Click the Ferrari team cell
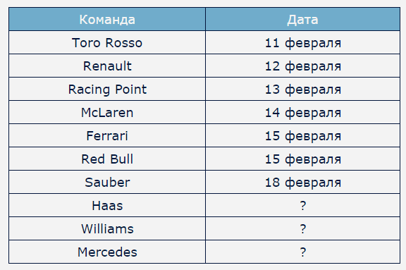Image resolution: width=406 pixels, height=270 pixels. (x=107, y=135)
